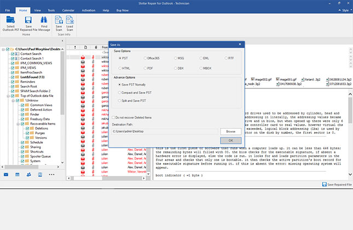Open Buy Now tab

click(123, 10)
